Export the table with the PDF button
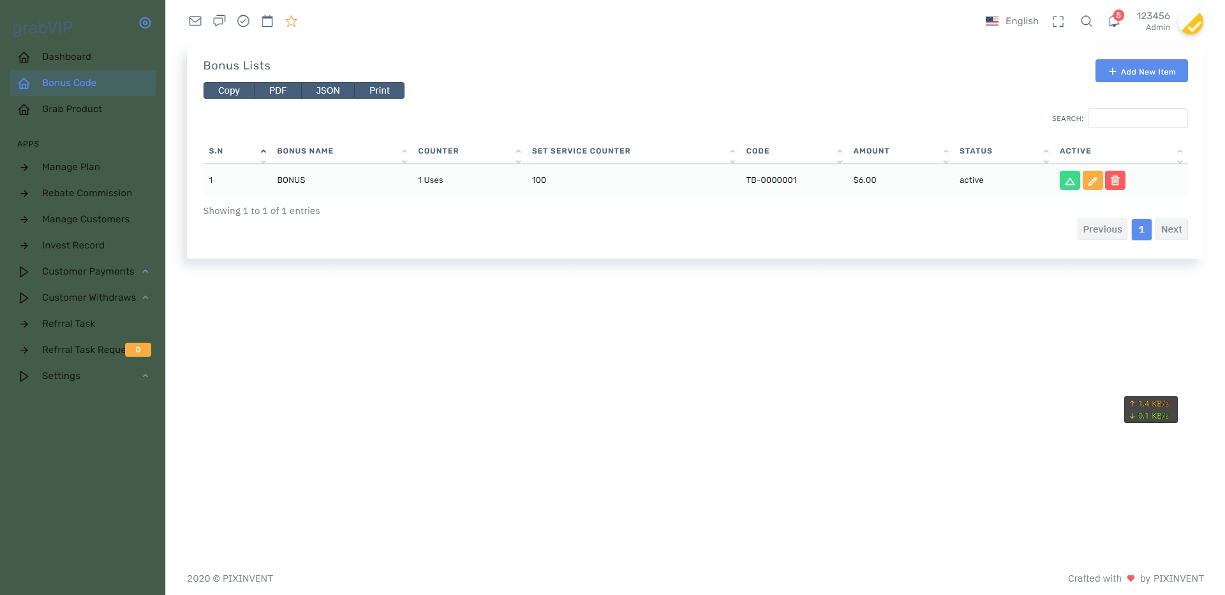The width and height of the screenshot is (1225, 595). tap(278, 90)
